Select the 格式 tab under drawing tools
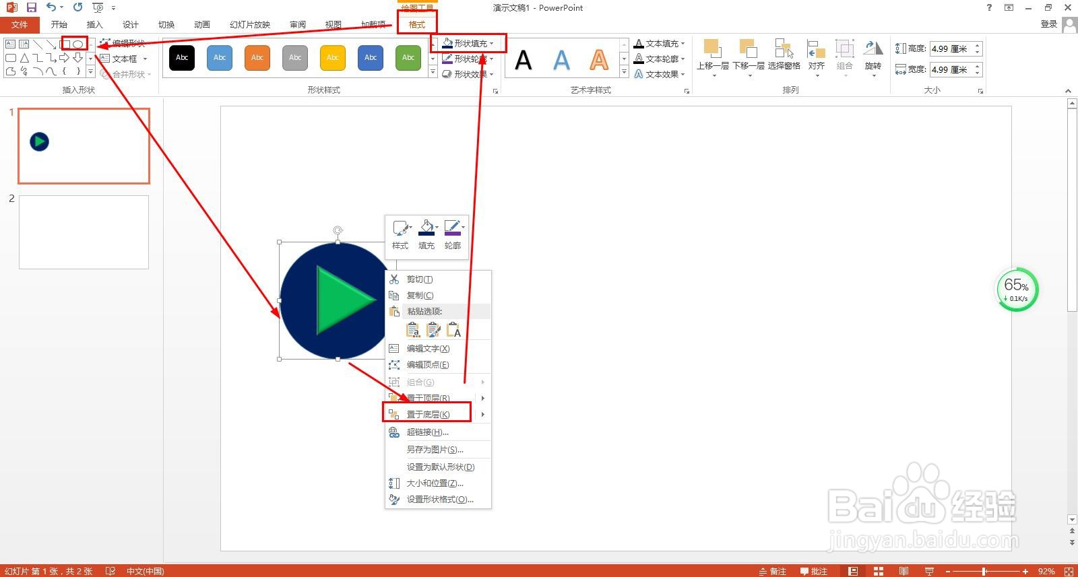This screenshot has height=577, width=1078. click(417, 24)
